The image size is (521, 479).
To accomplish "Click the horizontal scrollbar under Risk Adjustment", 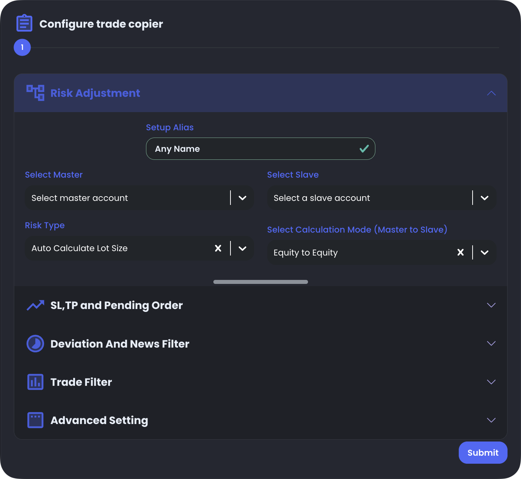I will (260, 282).
